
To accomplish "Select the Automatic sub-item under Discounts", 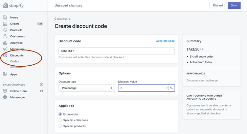I will pyautogui.click(x=17, y=67).
